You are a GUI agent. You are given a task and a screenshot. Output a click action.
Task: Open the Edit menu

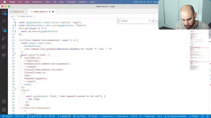[27, 2]
